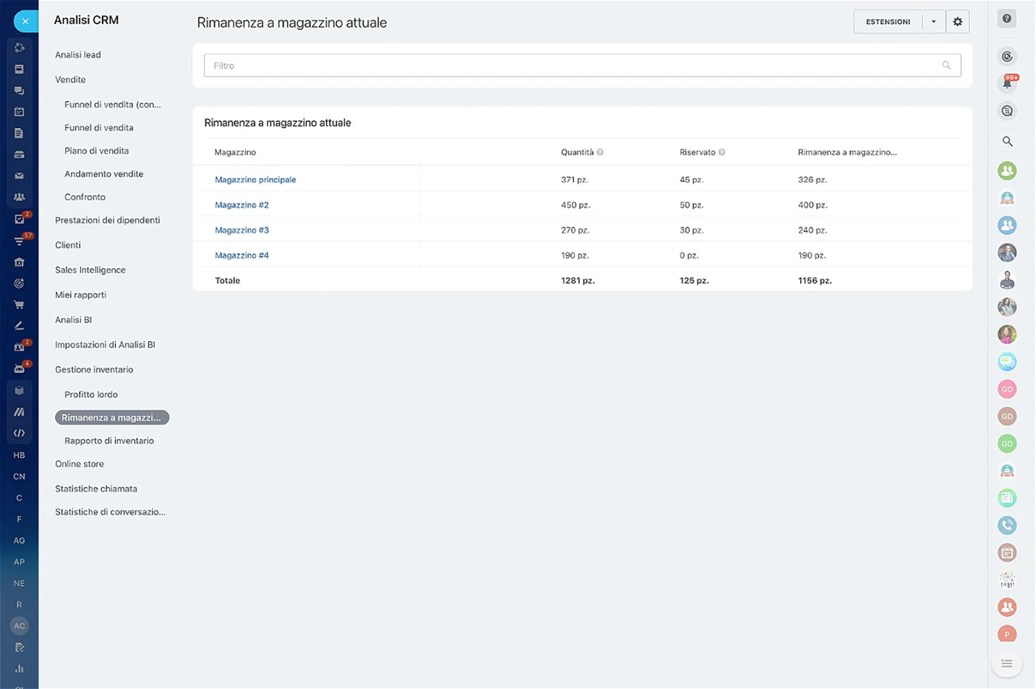Expand the Estensioni dropdown arrow
Screen dimensions: 1036x689
(x=933, y=22)
